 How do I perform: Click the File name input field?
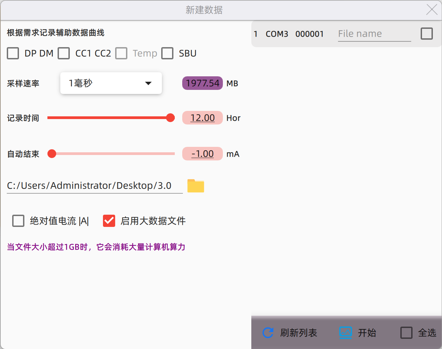(374, 34)
